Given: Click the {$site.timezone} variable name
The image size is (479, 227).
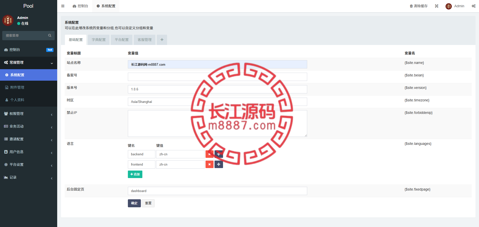Looking at the screenshot, I should (x=417, y=100).
